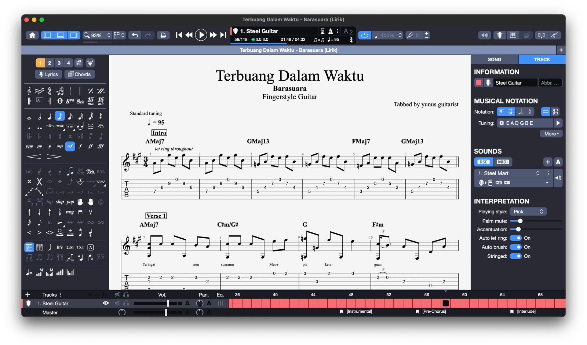
Task: Insert a TXT text annotation
Action: [x=80, y=247]
